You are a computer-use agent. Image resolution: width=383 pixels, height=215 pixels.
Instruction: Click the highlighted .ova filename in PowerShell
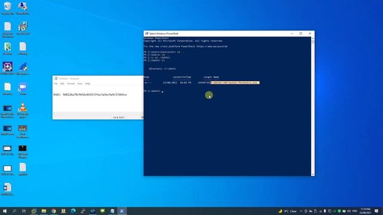coord(235,82)
